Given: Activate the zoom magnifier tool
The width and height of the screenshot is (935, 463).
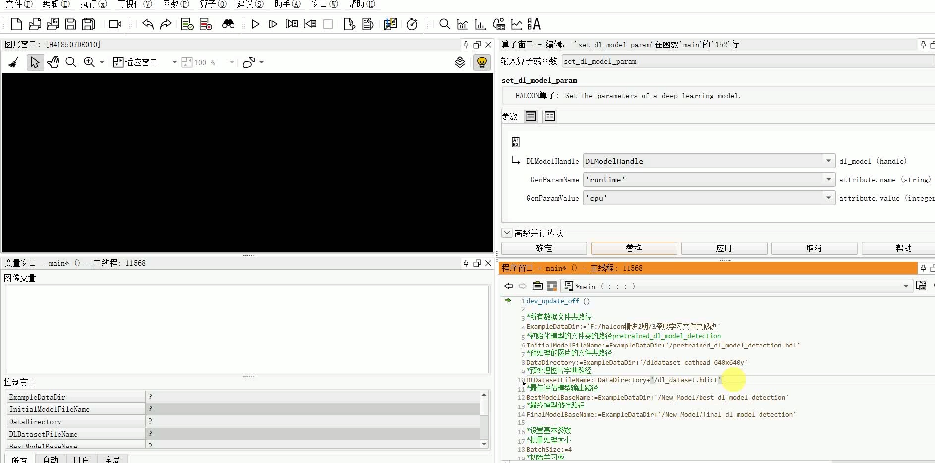Looking at the screenshot, I should tap(90, 62).
